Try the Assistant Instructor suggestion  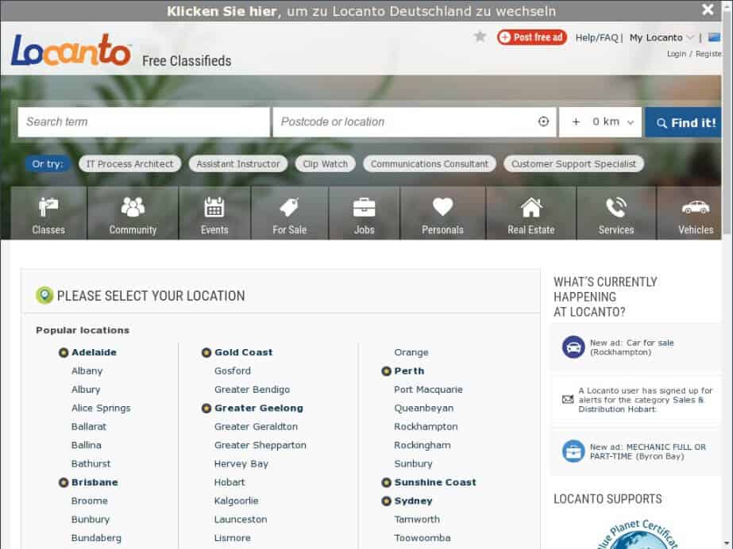click(x=238, y=164)
